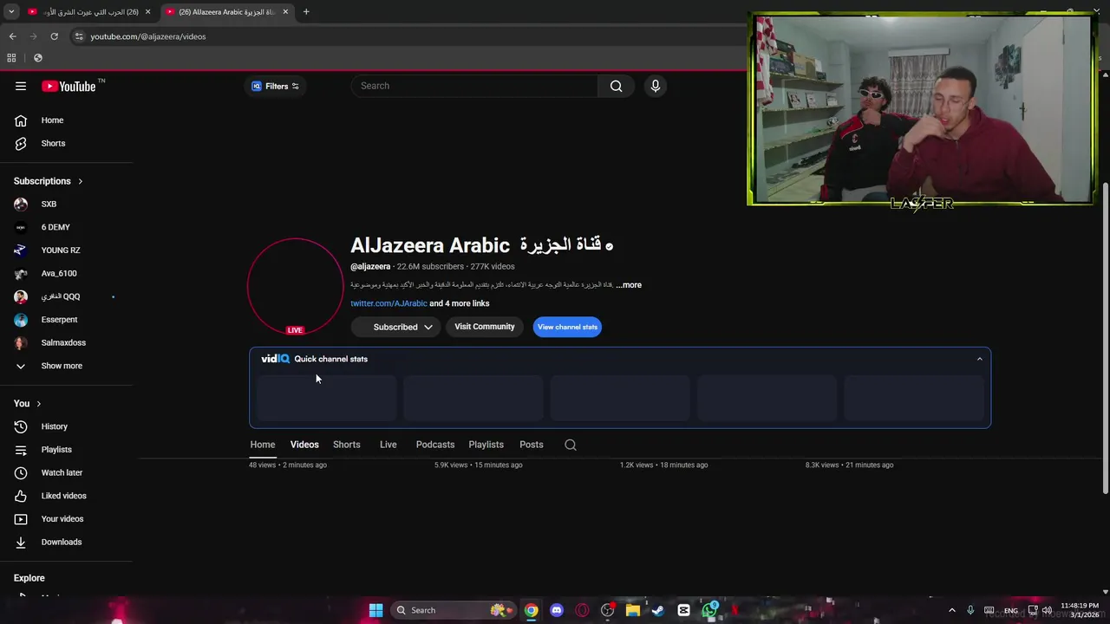Viewport: 1110px width, 624px height.
Task: Open Opera GX from taskbar
Action: coord(582,610)
